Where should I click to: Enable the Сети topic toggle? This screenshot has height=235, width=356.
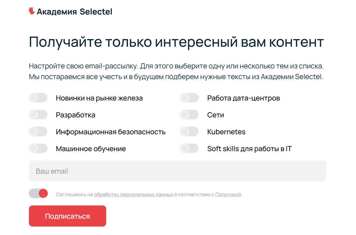(189, 115)
